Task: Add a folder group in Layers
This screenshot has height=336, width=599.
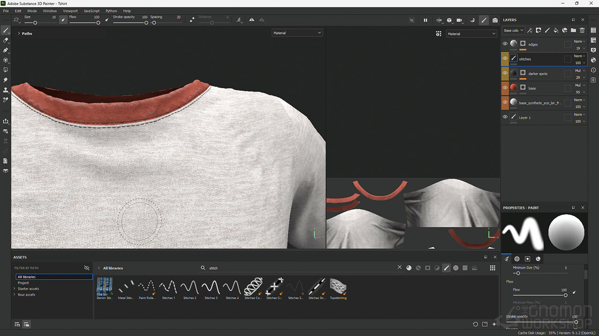Action: [x=573, y=30]
